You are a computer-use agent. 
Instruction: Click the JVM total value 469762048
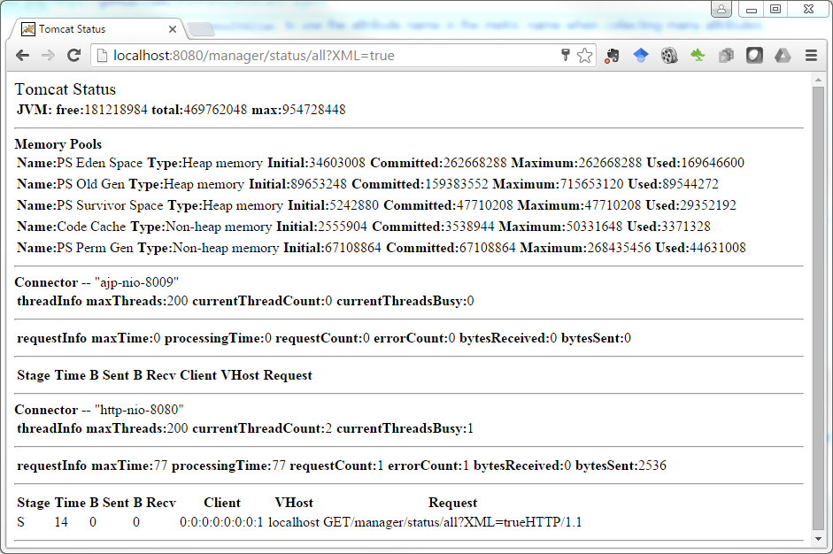pos(215,110)
